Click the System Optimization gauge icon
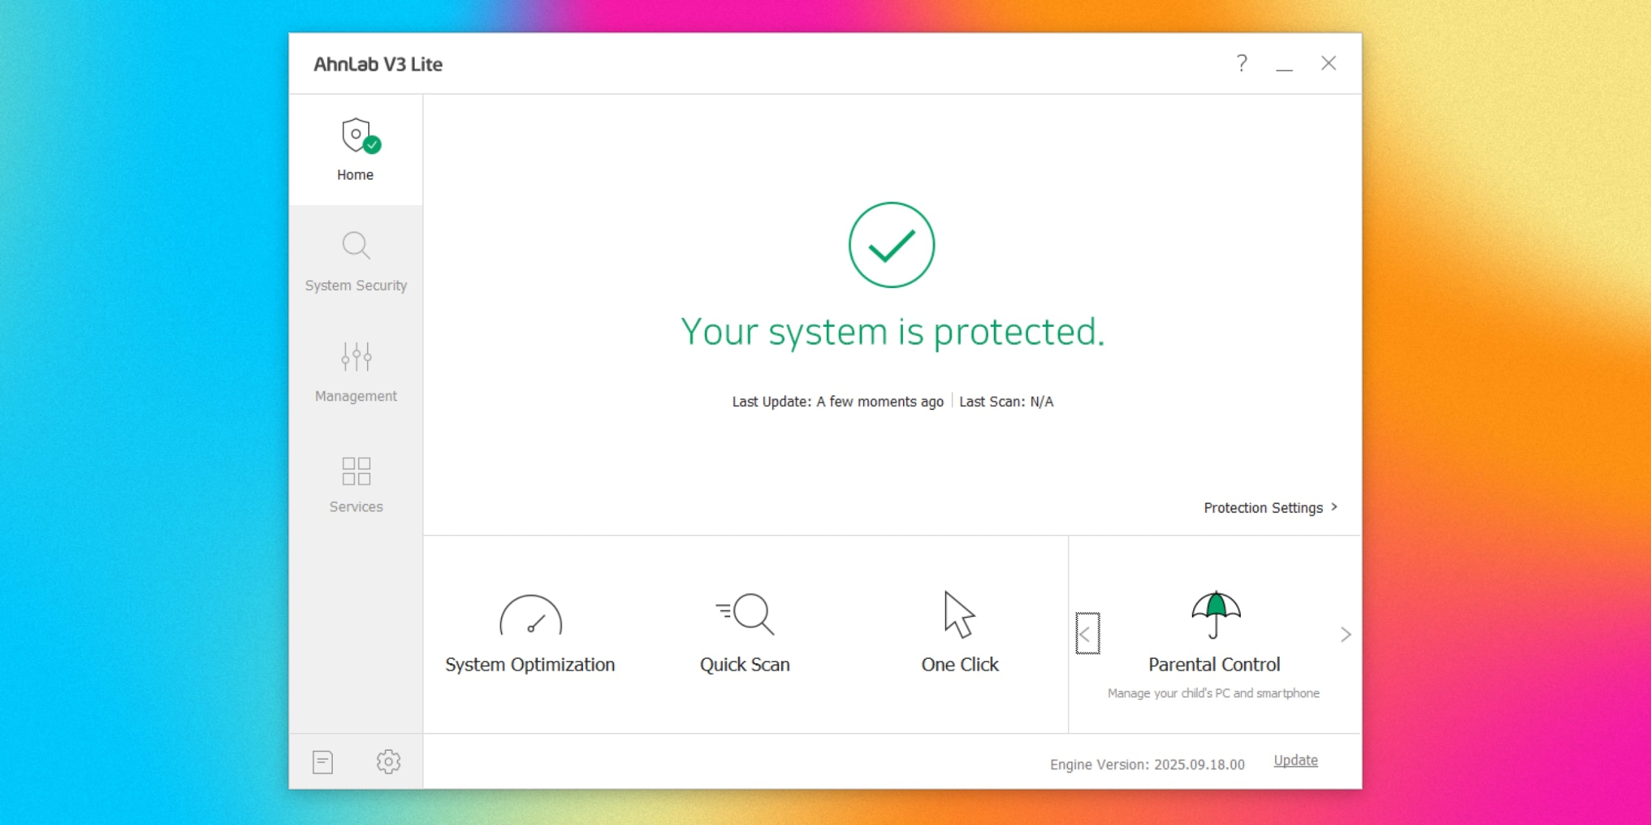 530,616
